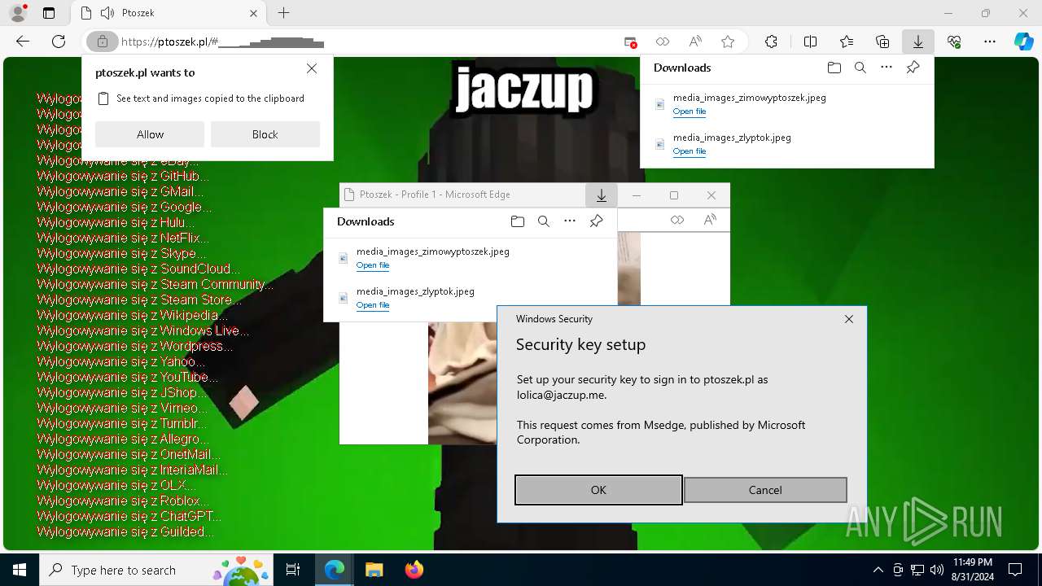Click the taskbar search box

pyautogui.click(x=157, y=570)
